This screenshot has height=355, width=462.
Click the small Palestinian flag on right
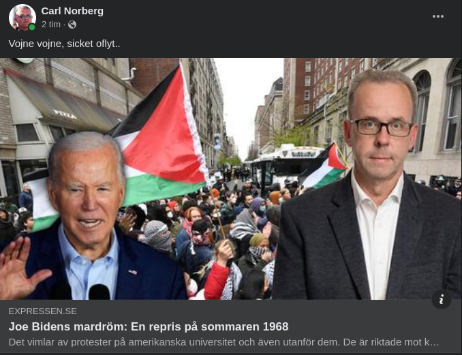point(326,166)
